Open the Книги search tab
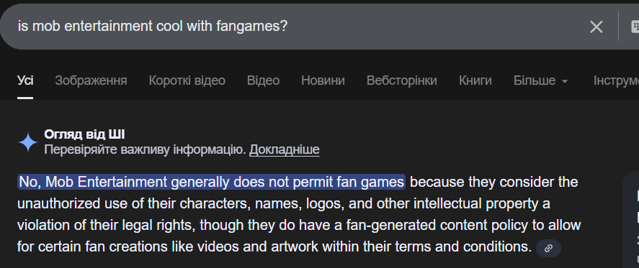This screenshot has height=268, width=639. 475,80
